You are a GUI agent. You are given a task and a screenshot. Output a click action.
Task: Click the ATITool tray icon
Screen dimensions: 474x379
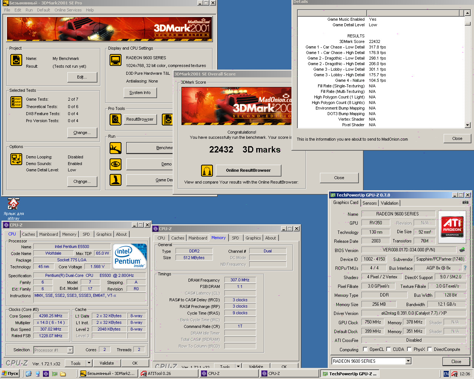click(x=454, y=374)
